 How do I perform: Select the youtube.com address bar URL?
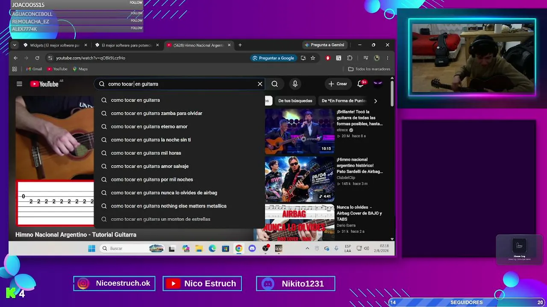[x=91, y=58]
